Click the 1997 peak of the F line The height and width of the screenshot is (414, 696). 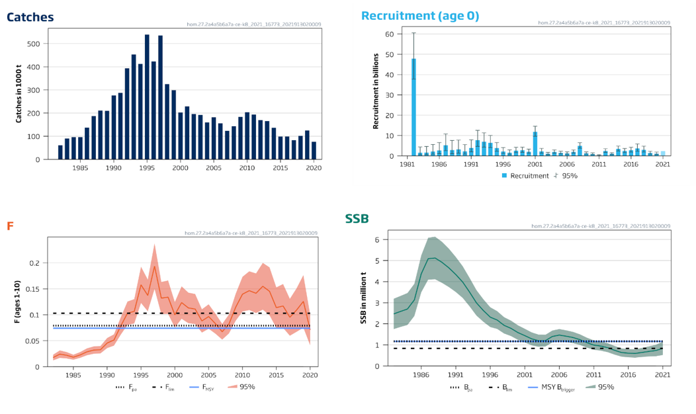pyautogui.click(x=154, y=267)
